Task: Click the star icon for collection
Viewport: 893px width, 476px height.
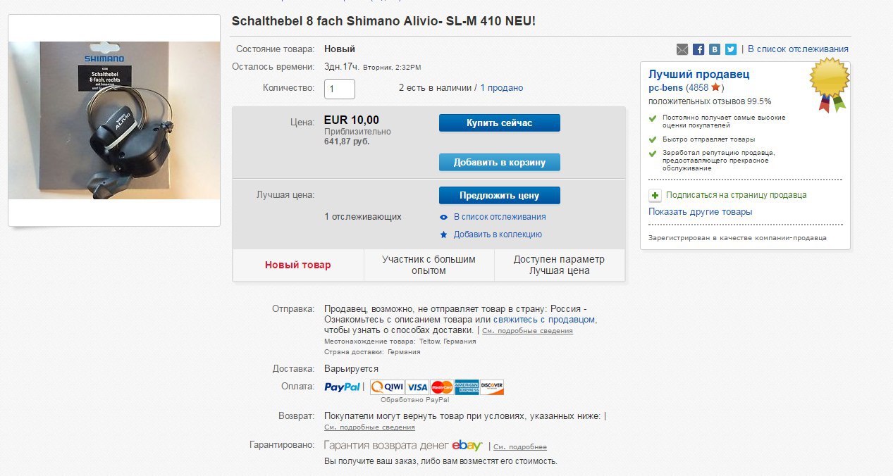Action: pos(443,234)
